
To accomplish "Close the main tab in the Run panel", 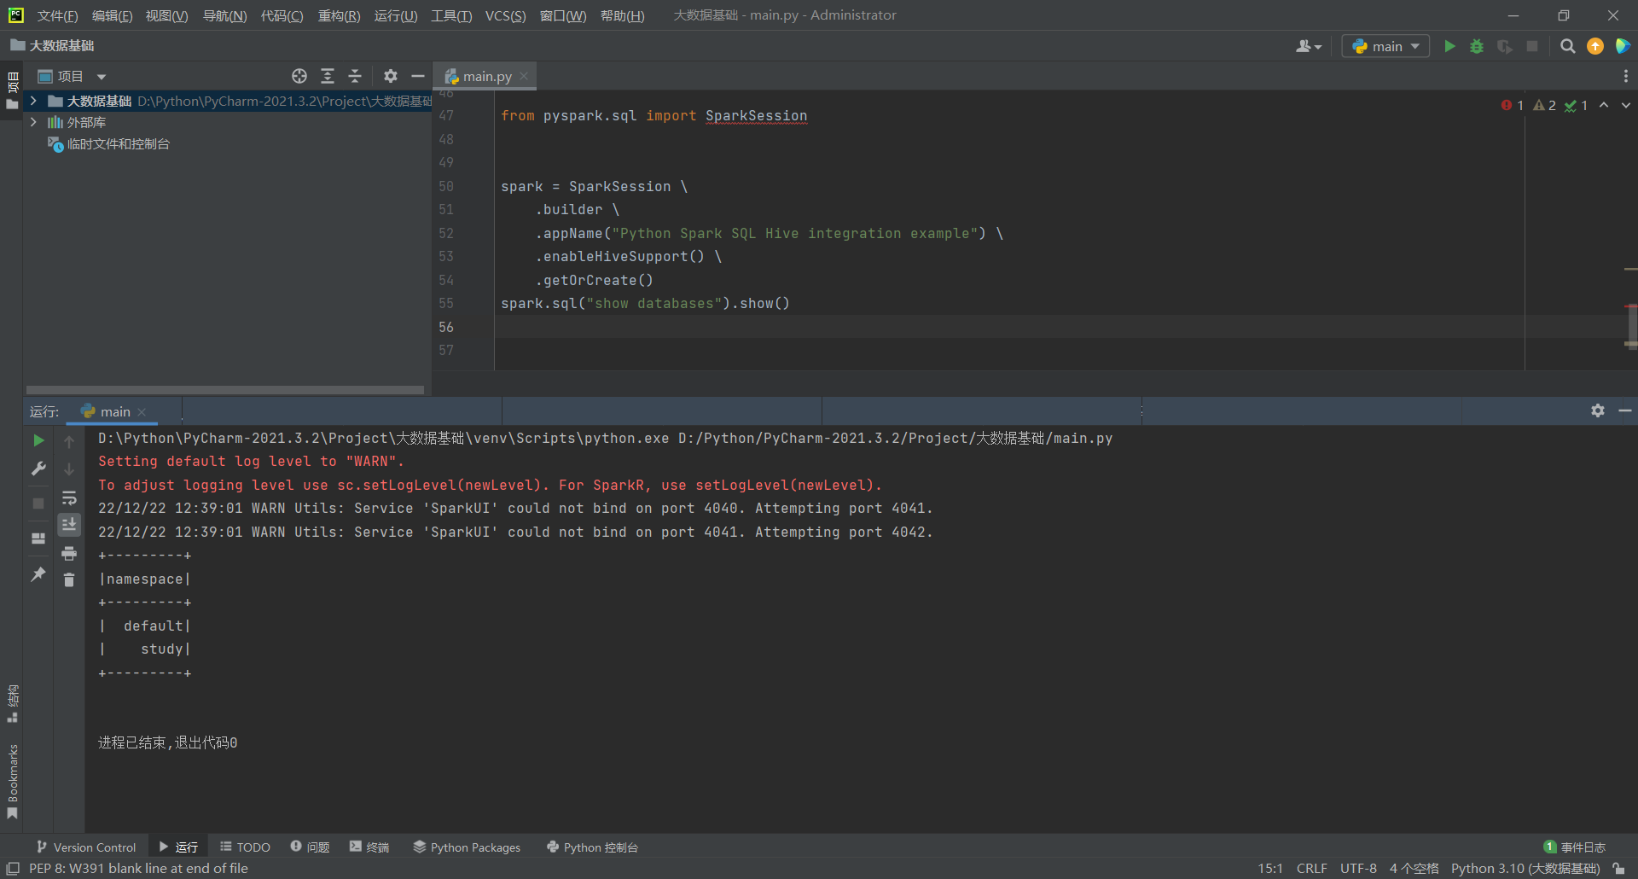I will point(142,412).
